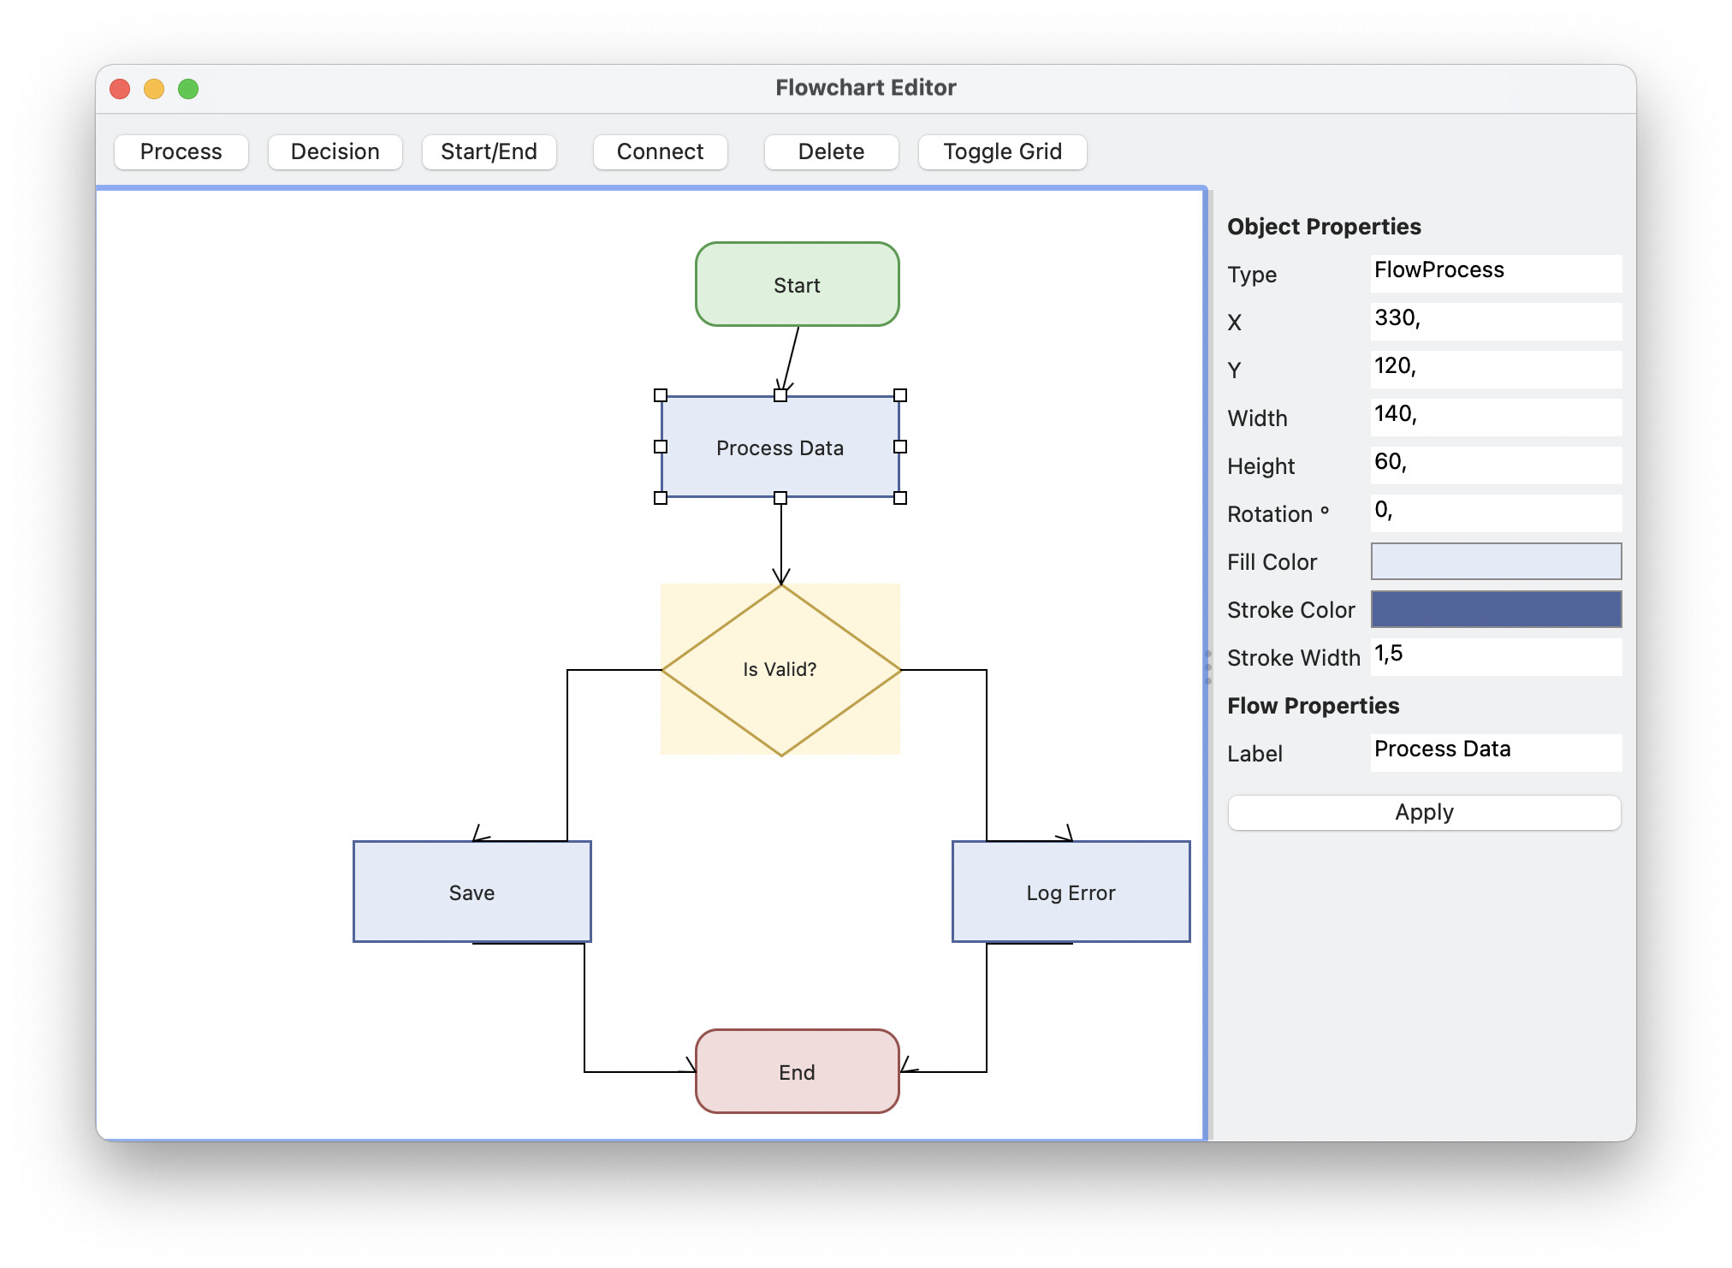Select the Log Error process box
The height and width of the screenshot is (1268, 1732).
pyautogui.click(x=1071, y=892)
